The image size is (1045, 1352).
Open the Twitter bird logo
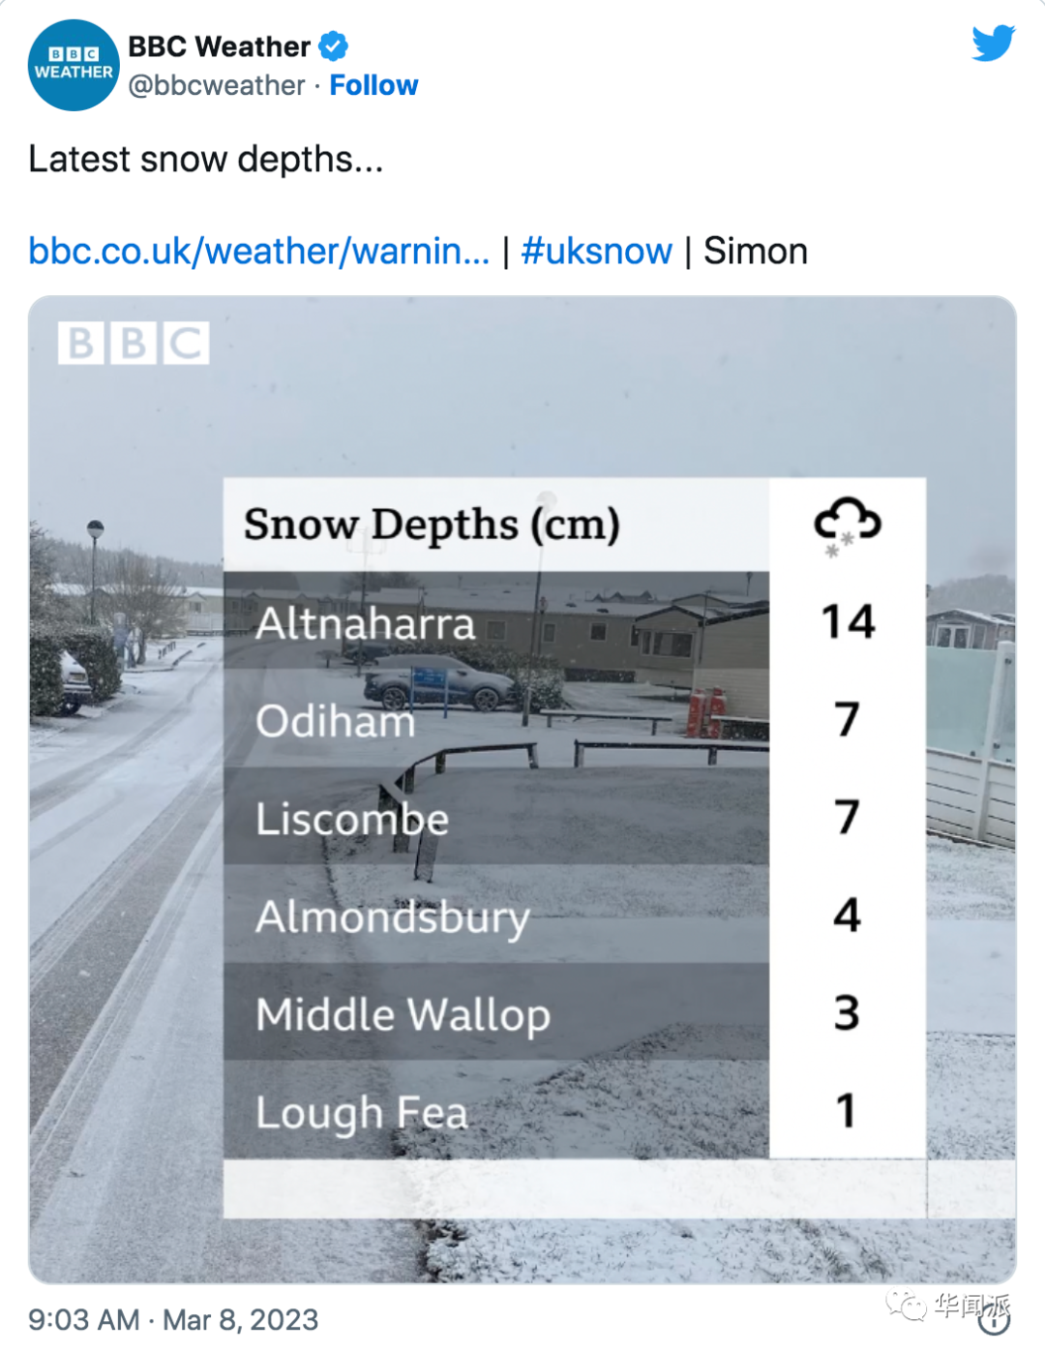click(x=993, y=44)
